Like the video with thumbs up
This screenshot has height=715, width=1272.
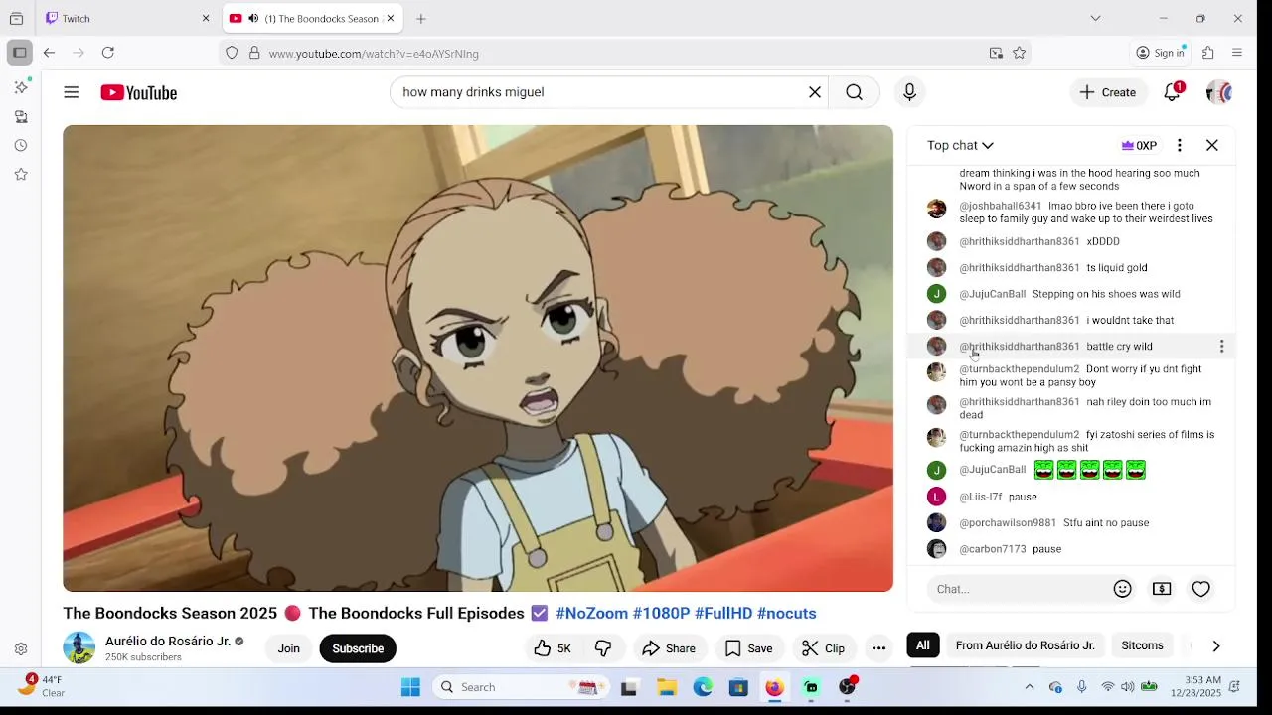click(x=553, y=648)
